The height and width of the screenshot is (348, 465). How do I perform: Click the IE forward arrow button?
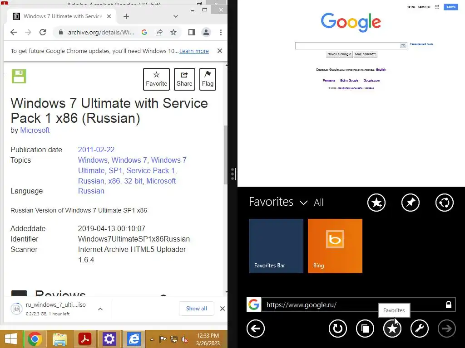point(447,329)
